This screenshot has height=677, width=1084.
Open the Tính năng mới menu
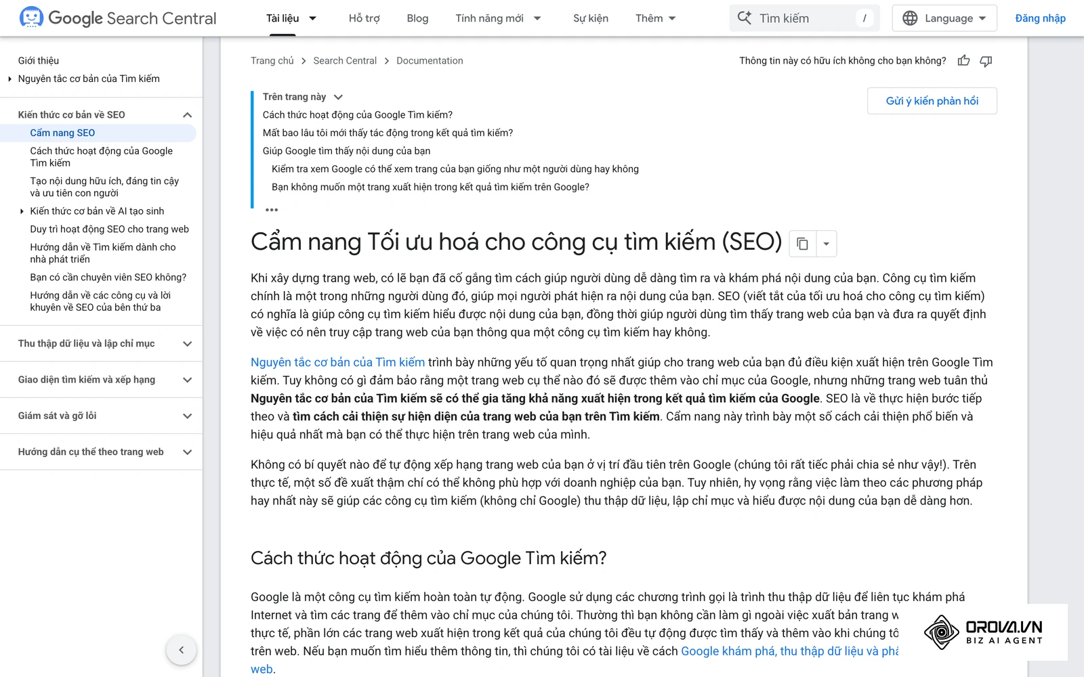click(x=498, y=18)
